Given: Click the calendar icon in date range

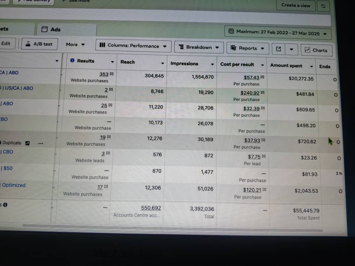Looking at the screenshot, I should pos(231,31).
